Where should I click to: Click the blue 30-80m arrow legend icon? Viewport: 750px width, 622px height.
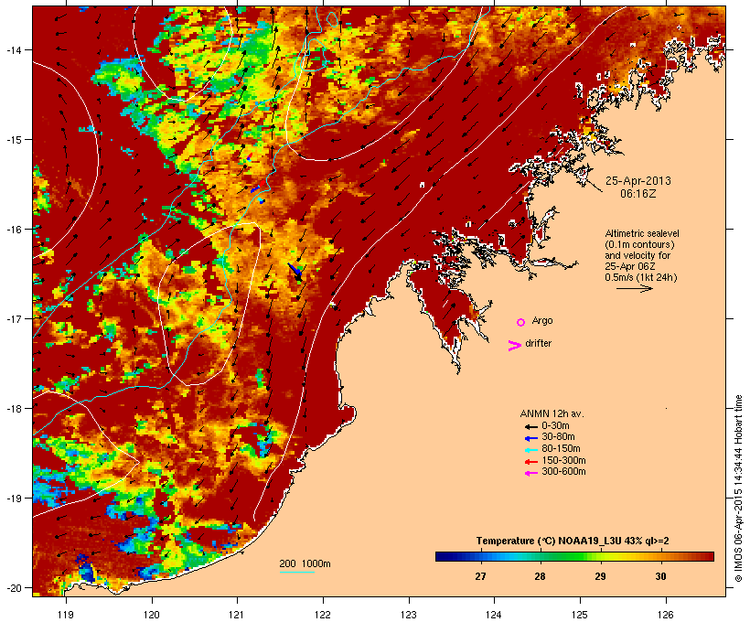531,438
